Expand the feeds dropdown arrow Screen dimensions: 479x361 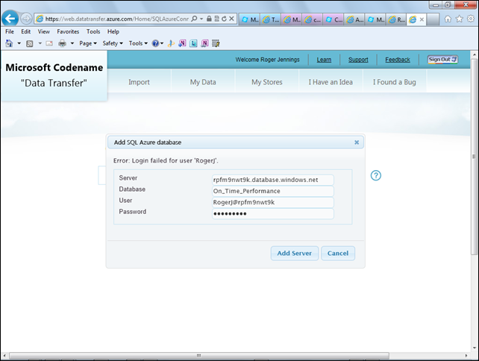pyautogui.click(x=40, y=43)
